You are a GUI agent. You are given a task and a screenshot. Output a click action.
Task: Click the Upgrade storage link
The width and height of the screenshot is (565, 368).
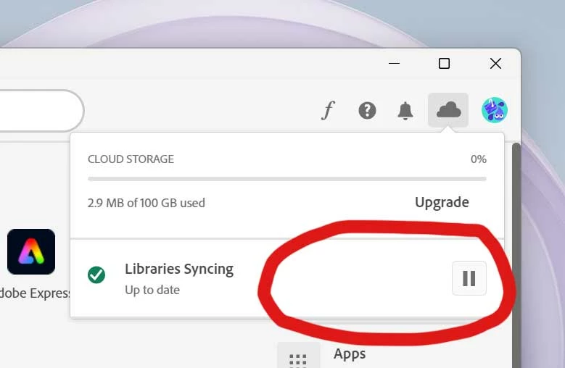point(442,202)
